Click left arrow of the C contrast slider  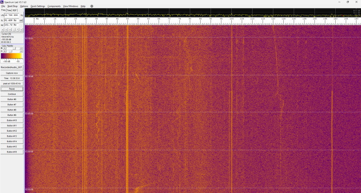(5, 51)
